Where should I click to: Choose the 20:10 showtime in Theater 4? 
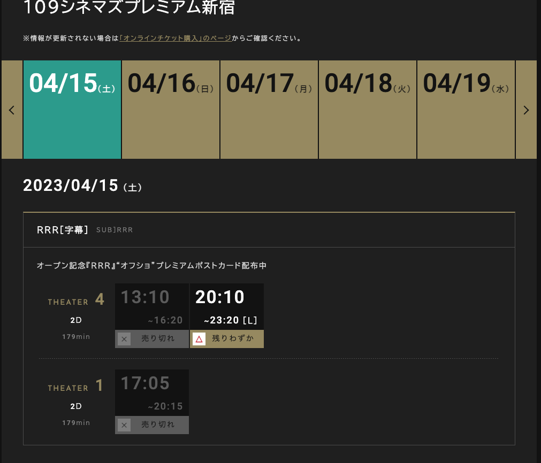226,306
